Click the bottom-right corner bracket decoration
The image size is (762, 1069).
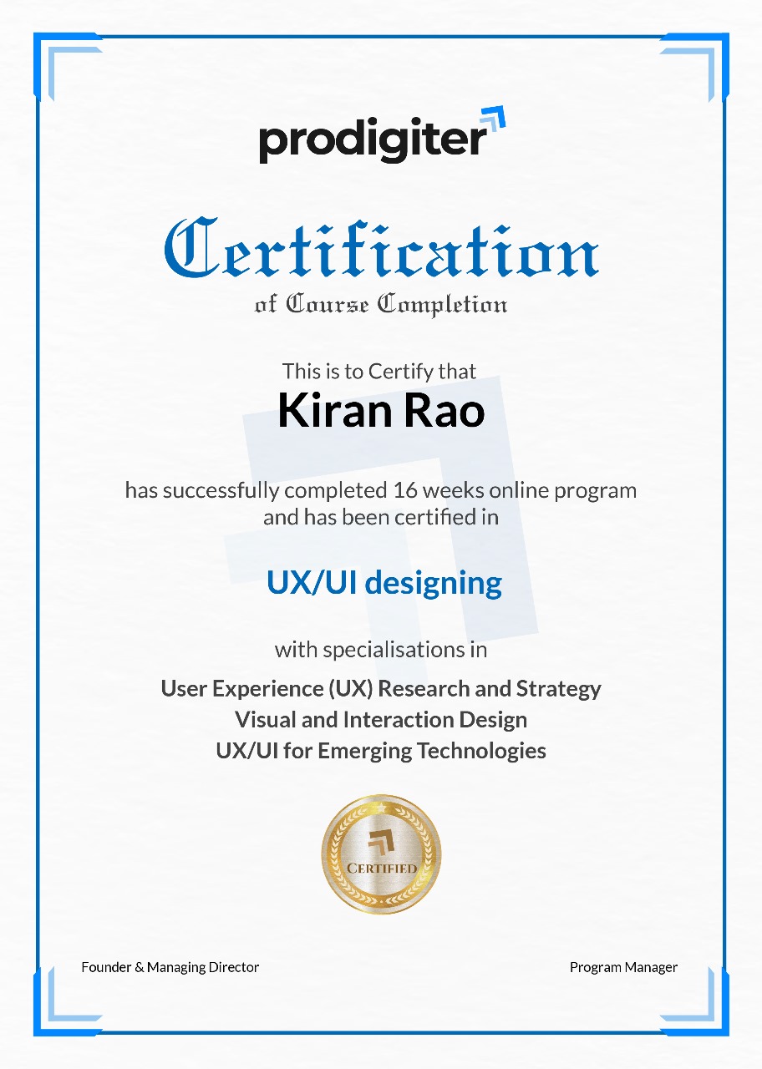pos(693,1000)
